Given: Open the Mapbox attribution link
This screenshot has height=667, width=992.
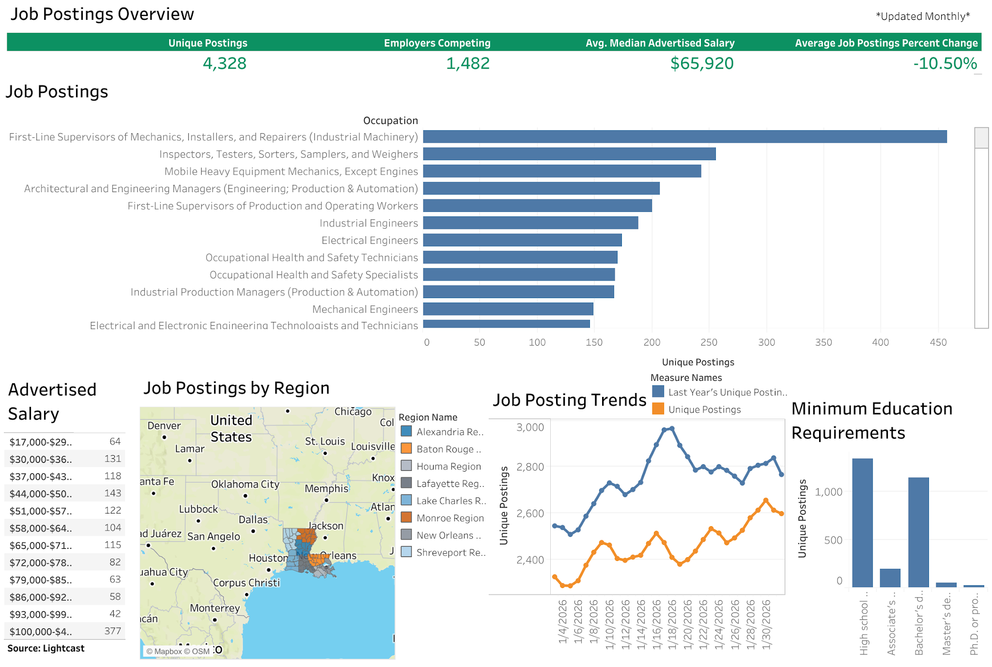Looking at the screenshot, I should (x=167, y=652).
